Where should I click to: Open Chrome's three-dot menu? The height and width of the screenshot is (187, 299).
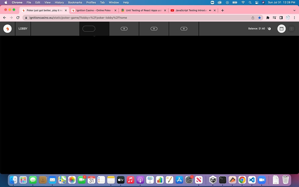(x=295, y=18)
